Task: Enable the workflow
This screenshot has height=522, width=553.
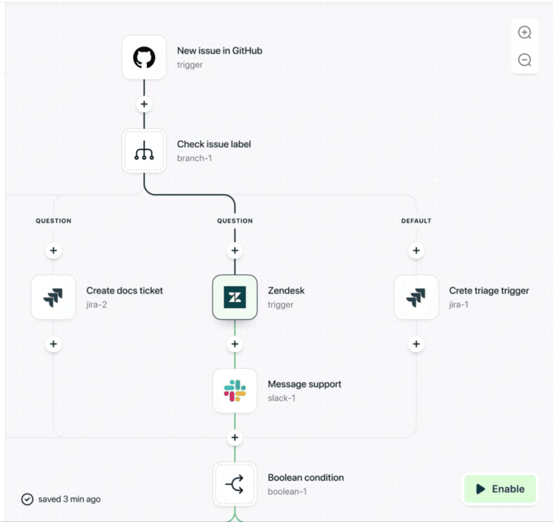Action: tap(500, 489)
